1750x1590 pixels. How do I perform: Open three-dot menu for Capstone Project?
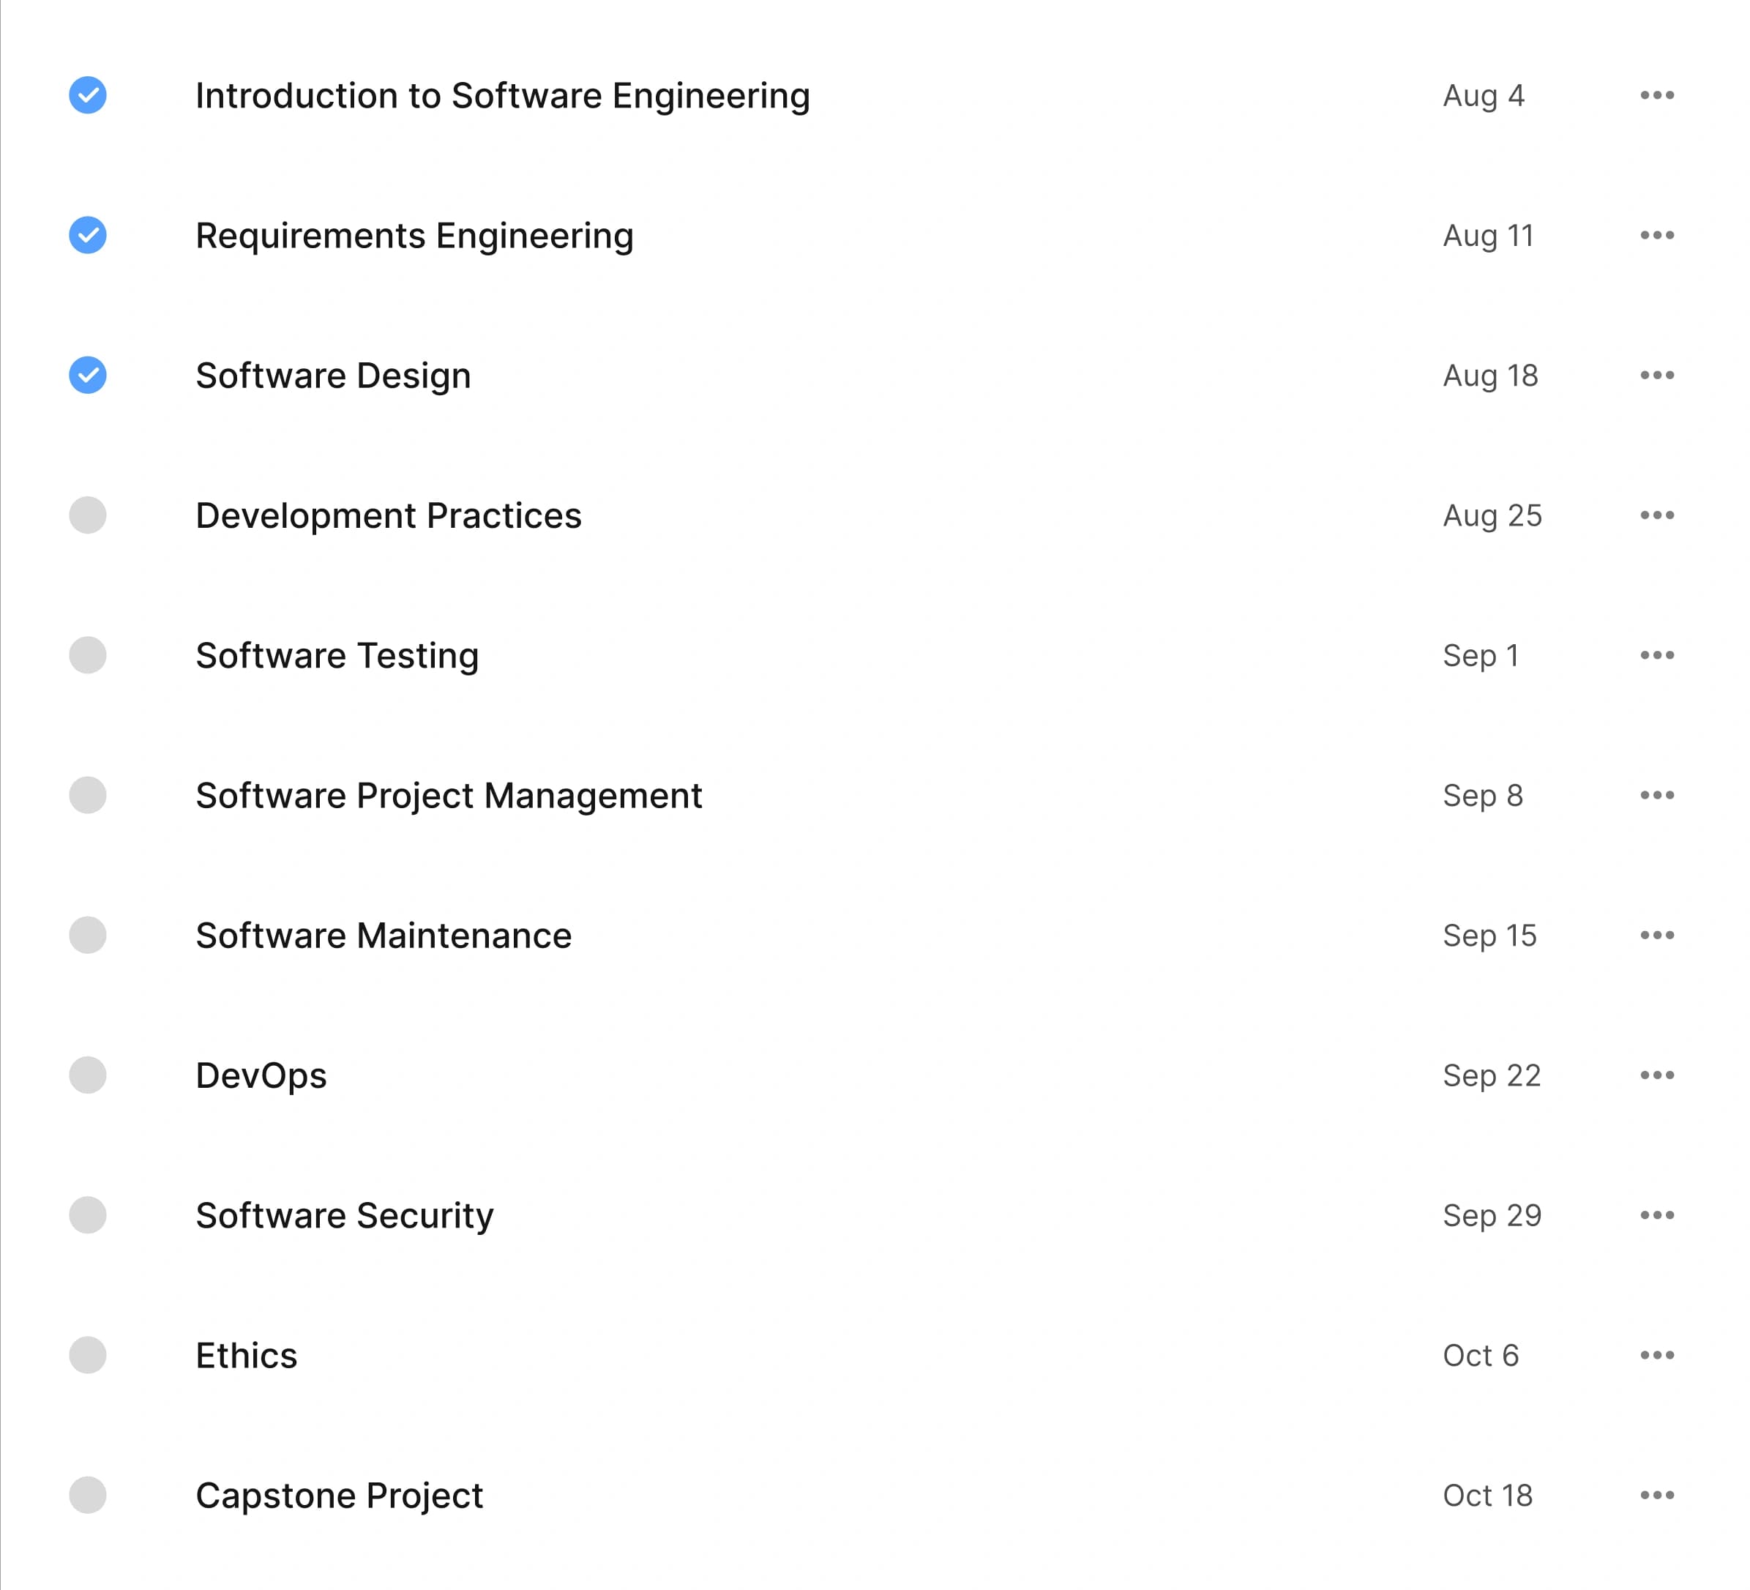[x=1656, y=1496]
